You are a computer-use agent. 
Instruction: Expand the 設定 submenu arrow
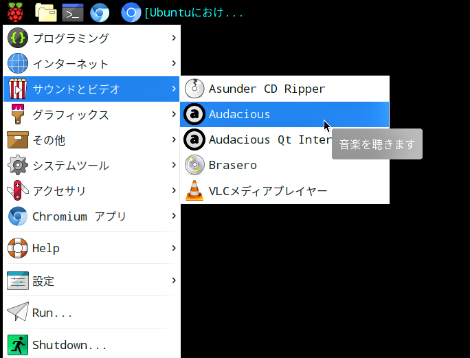tap(174, 280)
